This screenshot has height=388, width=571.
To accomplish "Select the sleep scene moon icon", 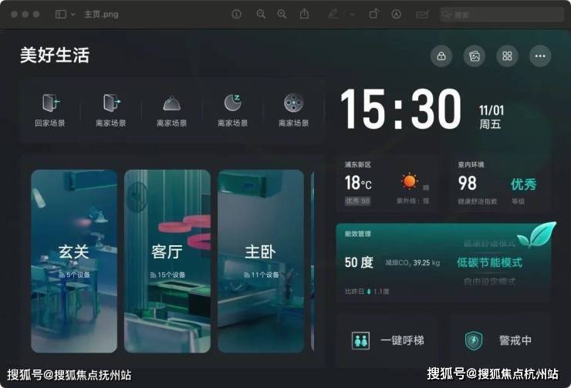I will click(x=232, y=103).
